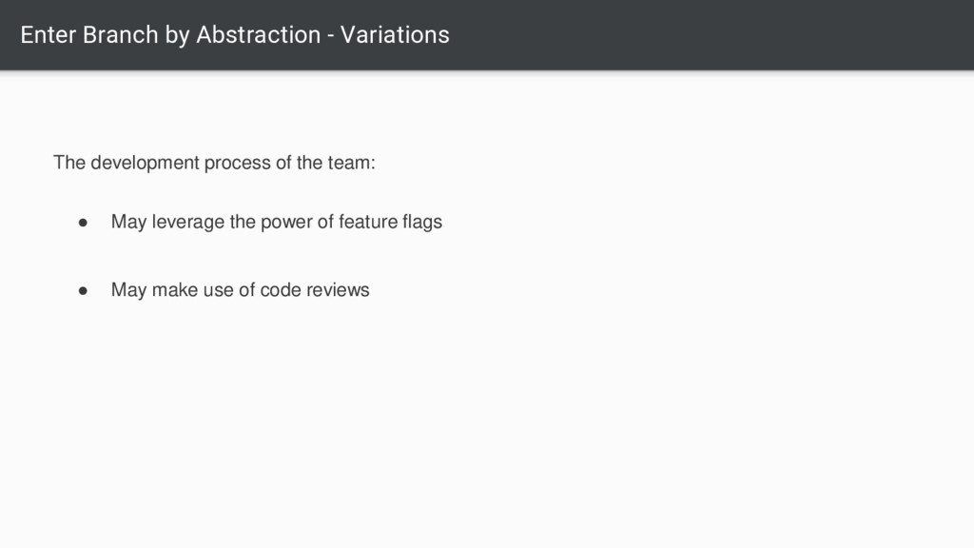The image size is (974, 548).
Task: Click the text 'May leverage the power of feature flags'
Action: tap(277, 222)
